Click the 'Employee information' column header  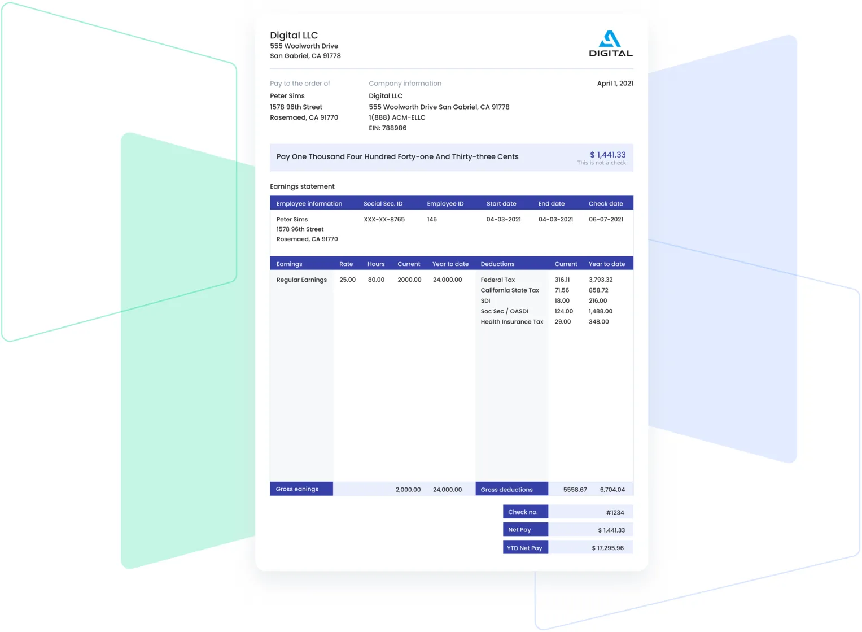pos(309,204)
